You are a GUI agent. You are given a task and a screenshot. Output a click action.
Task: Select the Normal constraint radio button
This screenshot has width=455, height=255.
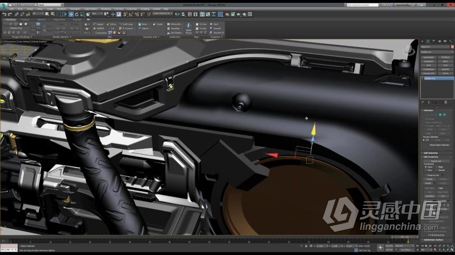pos(436,170)
